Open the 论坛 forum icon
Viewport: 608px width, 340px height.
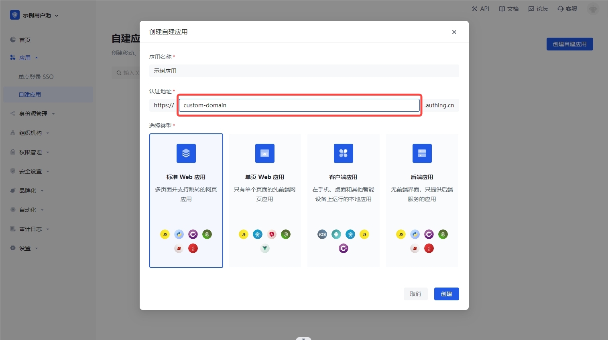(x=531, y=9)
